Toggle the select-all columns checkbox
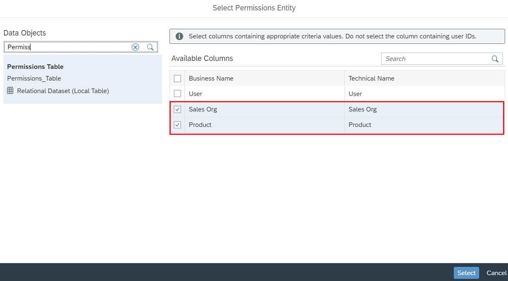The width and height of the screenshot is (508, 281). (177, 78)
